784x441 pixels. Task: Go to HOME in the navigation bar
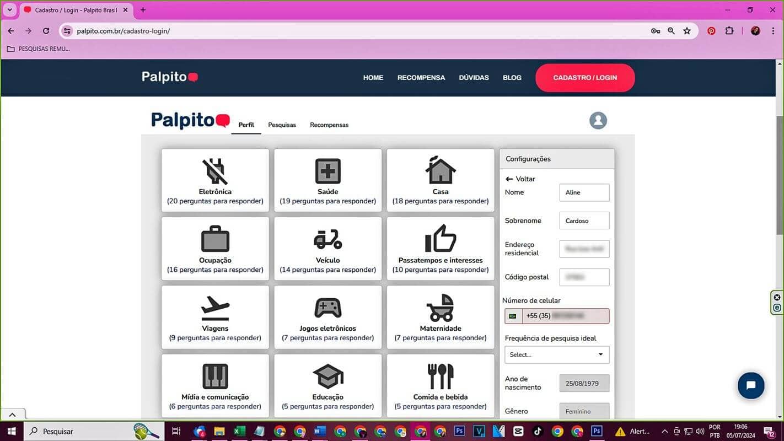[373, 78]
